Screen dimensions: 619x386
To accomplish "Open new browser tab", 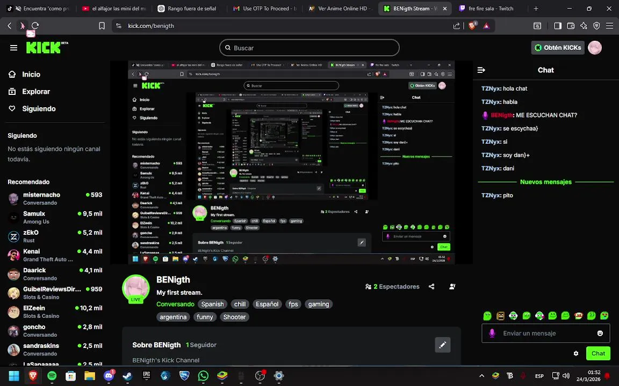I will 536,8.
